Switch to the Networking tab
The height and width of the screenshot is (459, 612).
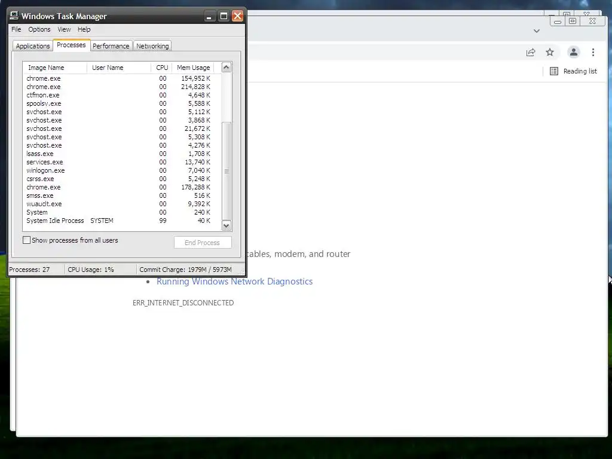[152, 46]
